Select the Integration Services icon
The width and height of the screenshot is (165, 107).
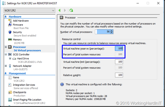(x=10, y=85)
